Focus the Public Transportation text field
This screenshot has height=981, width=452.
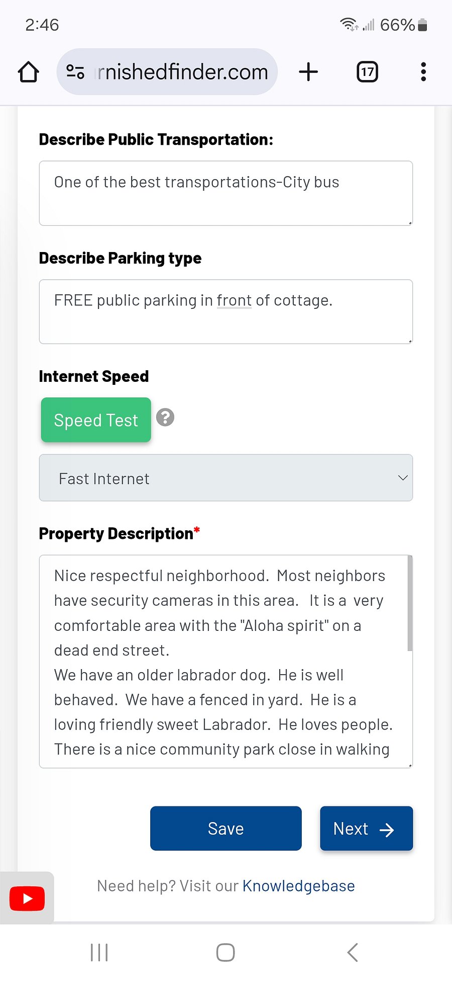[226, 193]
